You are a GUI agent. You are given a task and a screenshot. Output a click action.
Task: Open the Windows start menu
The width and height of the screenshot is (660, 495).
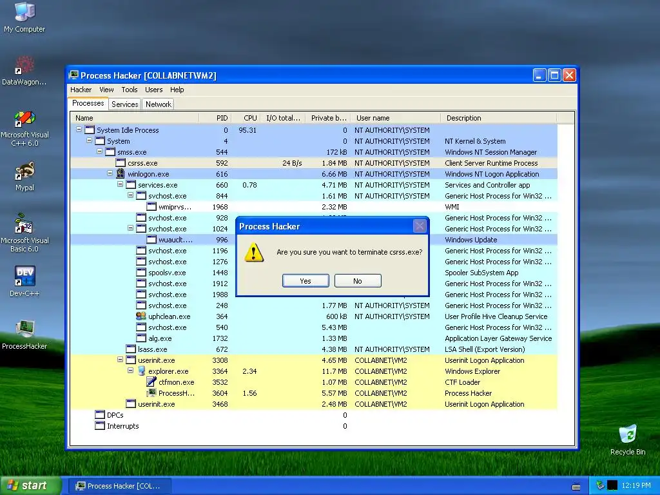point(30,486)
